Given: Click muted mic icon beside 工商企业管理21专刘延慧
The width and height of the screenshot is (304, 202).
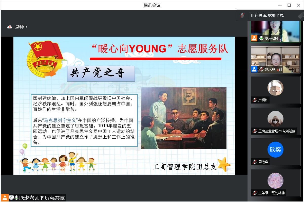Looking at the screenshot, I should [x=255, y=131].
